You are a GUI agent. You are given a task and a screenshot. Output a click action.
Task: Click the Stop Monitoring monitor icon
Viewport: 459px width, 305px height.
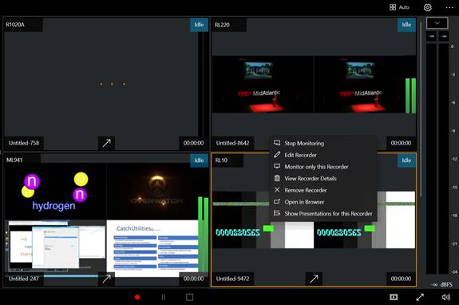point(277,143)
